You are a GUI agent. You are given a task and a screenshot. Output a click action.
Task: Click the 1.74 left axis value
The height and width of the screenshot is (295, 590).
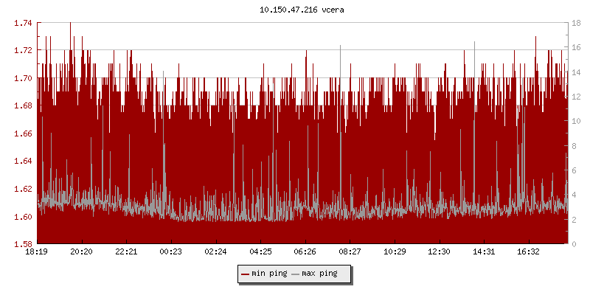pyautogui.click(x=22, y=23)
